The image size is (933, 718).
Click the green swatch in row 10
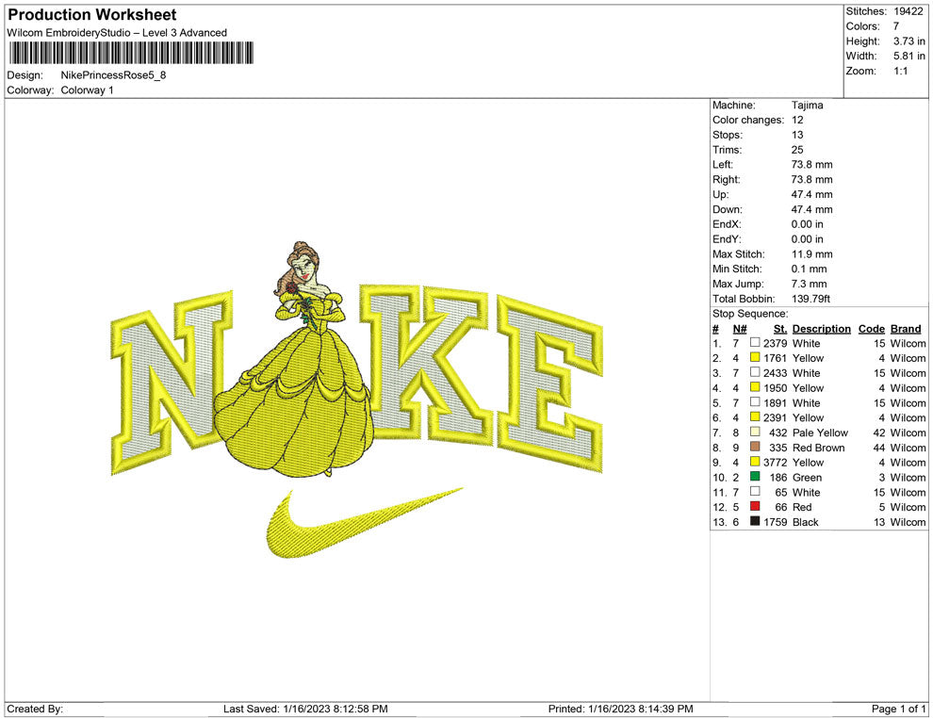[755, 477]
